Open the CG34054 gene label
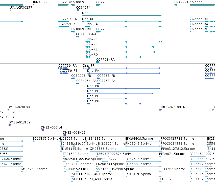Image resolution: width=215 pixels, height=183 pixels. coord(83,7)
